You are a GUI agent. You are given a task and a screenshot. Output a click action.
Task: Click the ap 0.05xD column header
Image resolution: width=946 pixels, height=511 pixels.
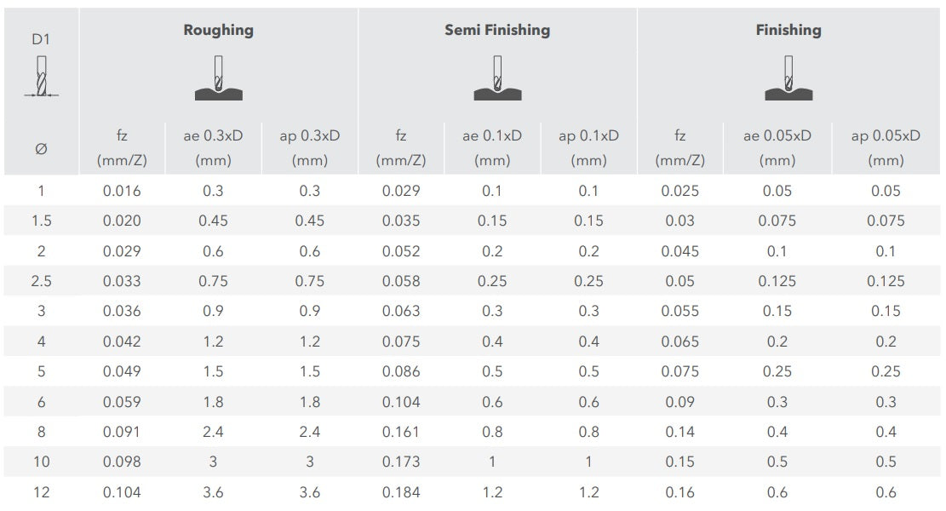coord(886,147)
